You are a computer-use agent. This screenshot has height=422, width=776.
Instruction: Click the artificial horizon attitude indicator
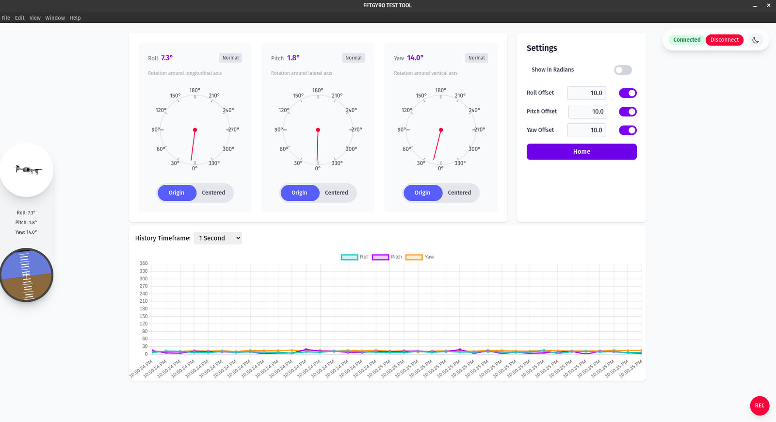(x=27, y=275)
